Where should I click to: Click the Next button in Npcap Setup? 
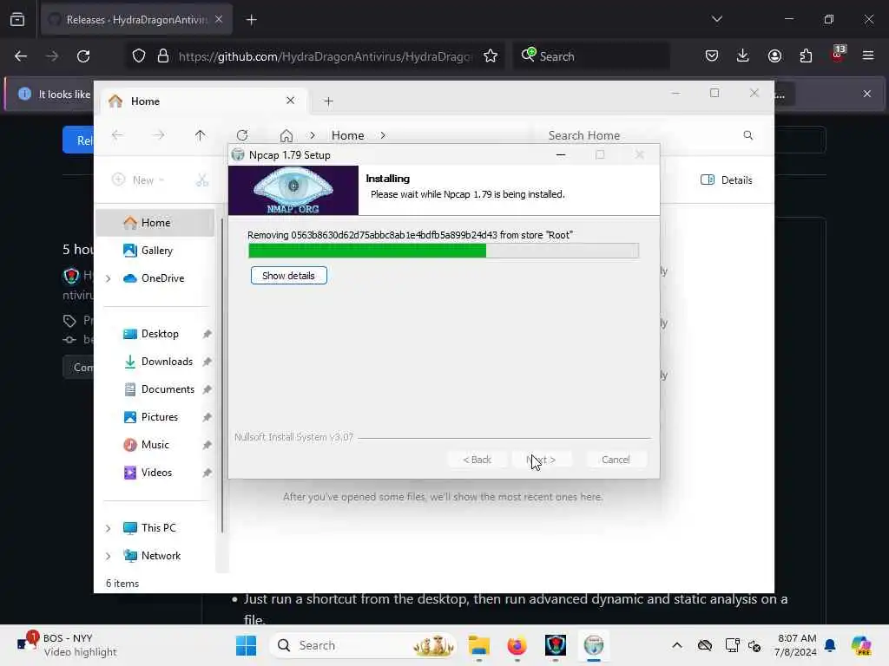click(x=541, y=460)
